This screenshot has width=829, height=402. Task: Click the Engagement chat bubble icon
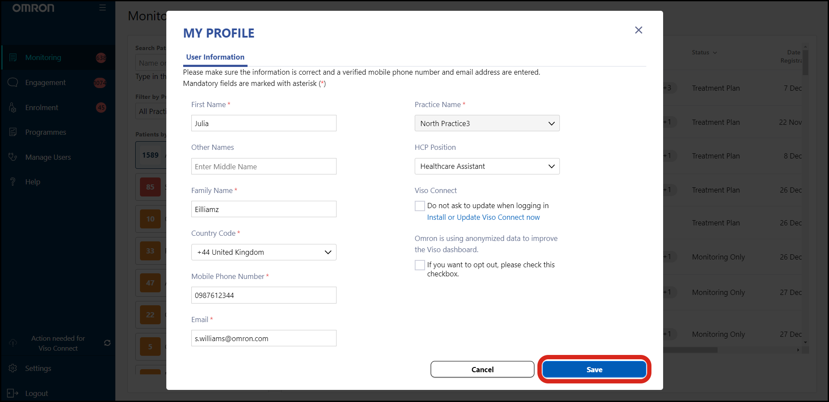13,82
